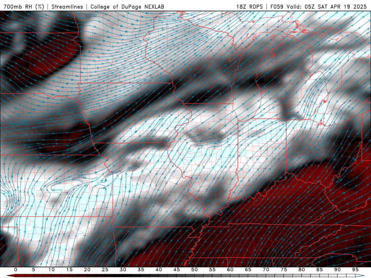Click the '85' label on the color scale
Viewport: 371px width, 278px height.
[x=320, y=270]
